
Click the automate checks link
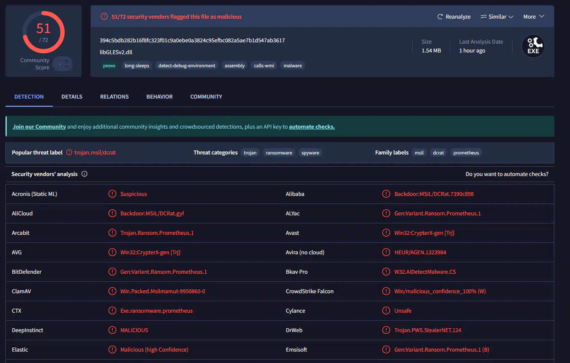[311, 126]
